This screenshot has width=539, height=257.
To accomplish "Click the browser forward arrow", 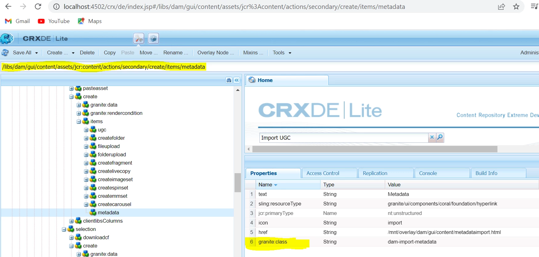I will click(23, 6).
